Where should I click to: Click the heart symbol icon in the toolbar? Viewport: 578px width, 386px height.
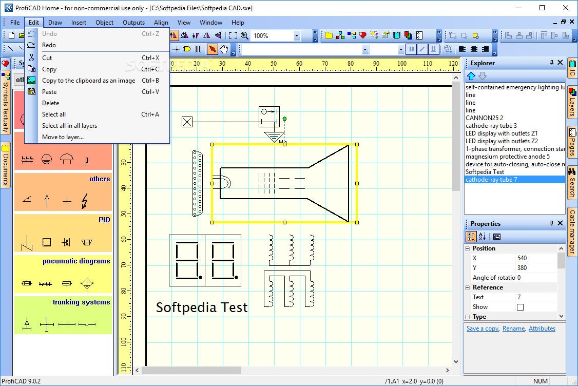tap(363, 35)
